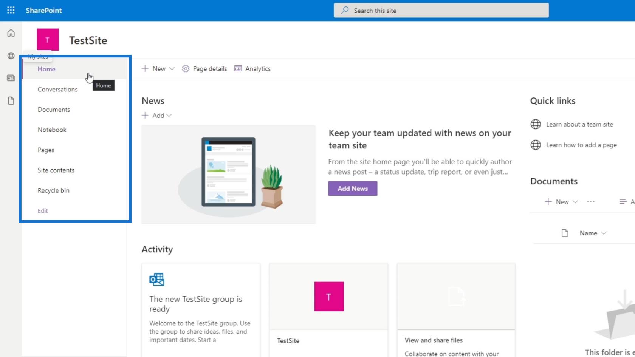Image resolution: width=635 pixels, height=357 pixels.
Task: Click the SharePoint home house icon
Action: tap(11, 33)
